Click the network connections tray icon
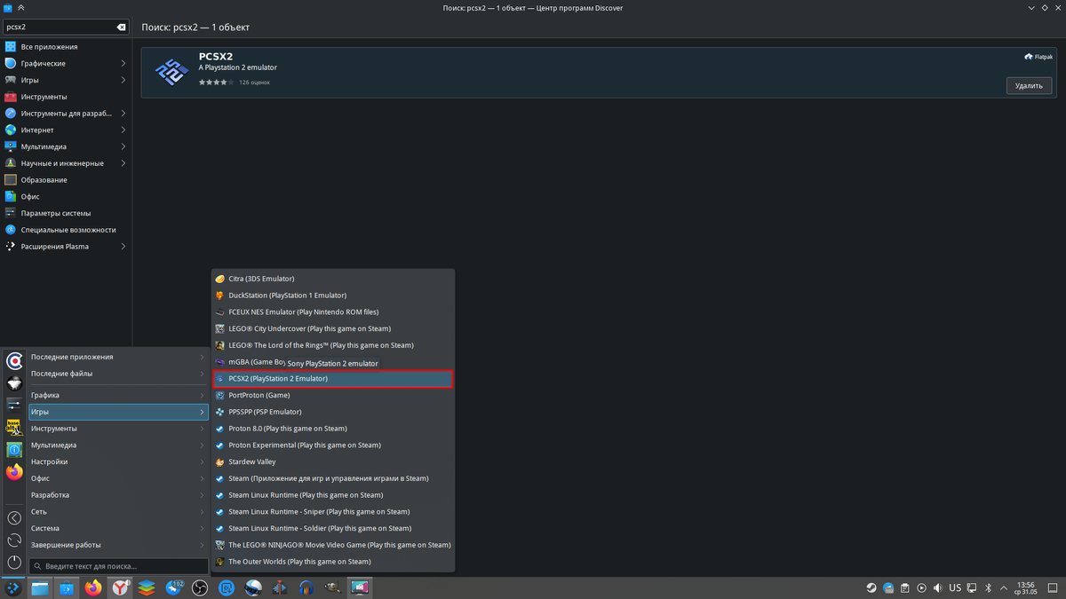This screenshot has width=1066, height=599. pos(972,587)
